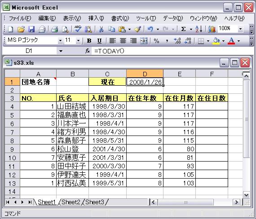
Task: Click the Save floppy disk icon
Action: (31, 29)
